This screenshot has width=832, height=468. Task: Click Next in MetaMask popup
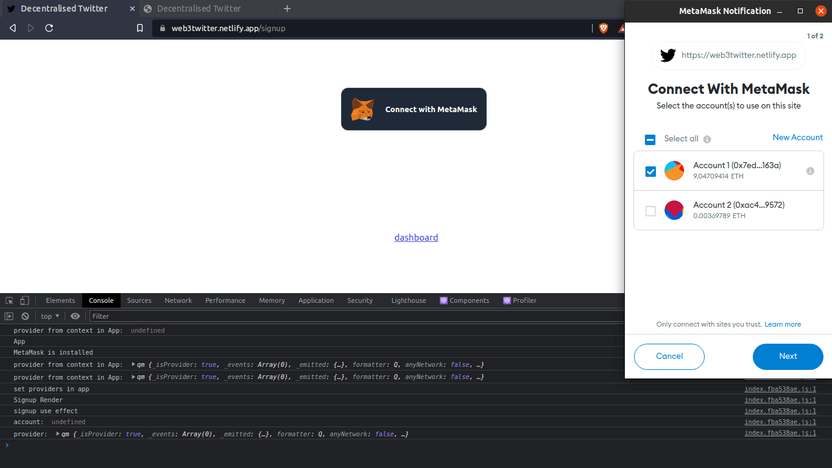click(788, 356)
